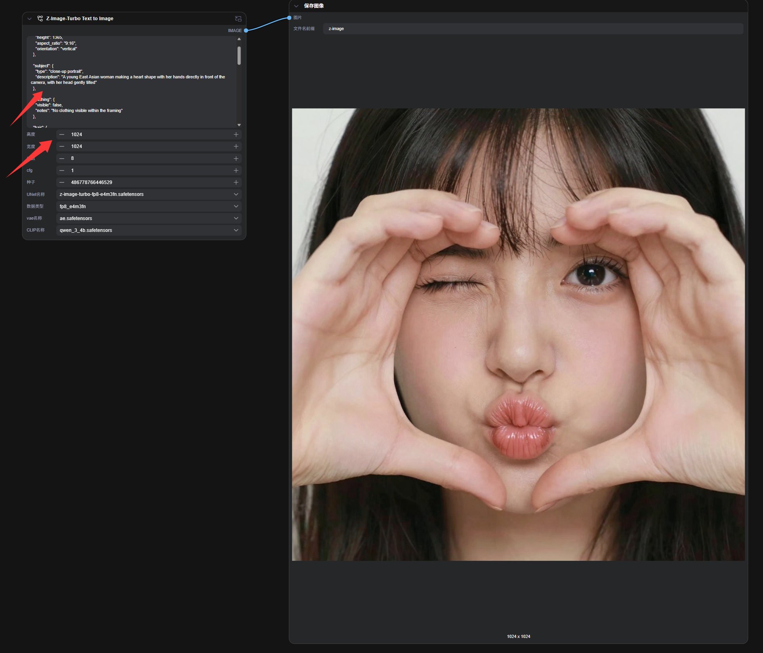Increment the seed 486778766446529 with plus
This screenshot has height=653, width=763.
[236, 182]
